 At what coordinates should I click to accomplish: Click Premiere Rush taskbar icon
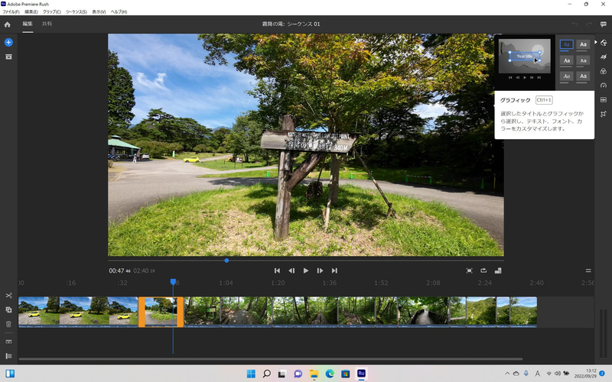[x=361, y=374]
